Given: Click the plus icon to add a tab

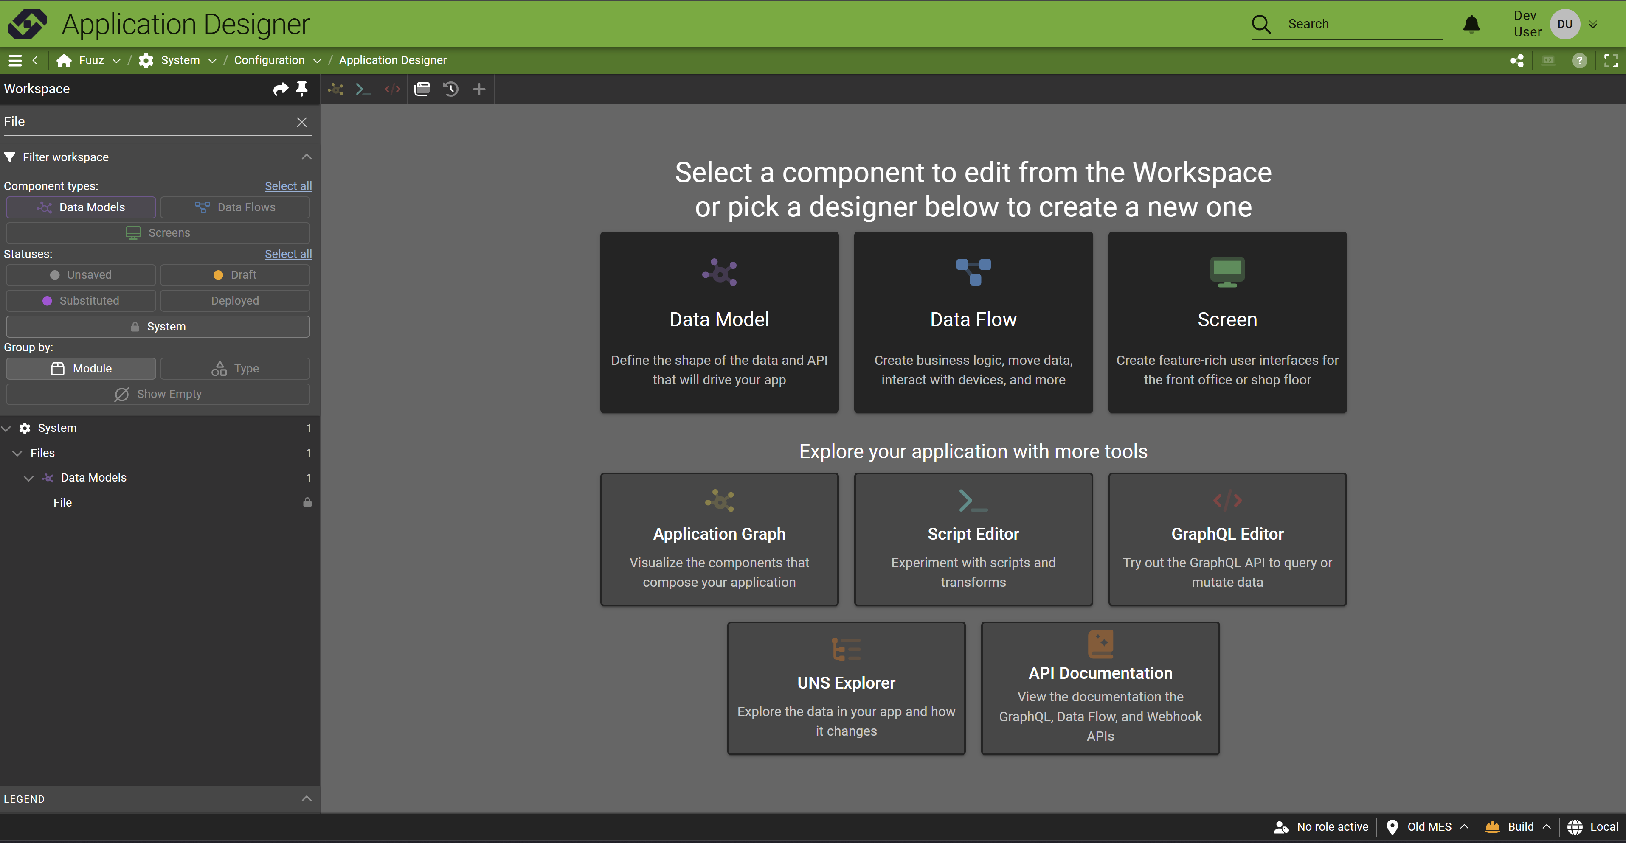Looking at the screenshot, I should coord(479,89).
